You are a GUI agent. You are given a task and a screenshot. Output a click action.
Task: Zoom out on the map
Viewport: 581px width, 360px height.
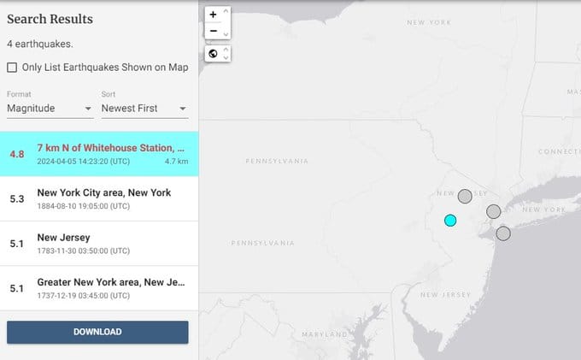pyautogui.click(x=213, y=31)
